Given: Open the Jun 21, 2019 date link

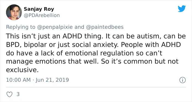Looking at the screenshot, I should pos(52,80).
